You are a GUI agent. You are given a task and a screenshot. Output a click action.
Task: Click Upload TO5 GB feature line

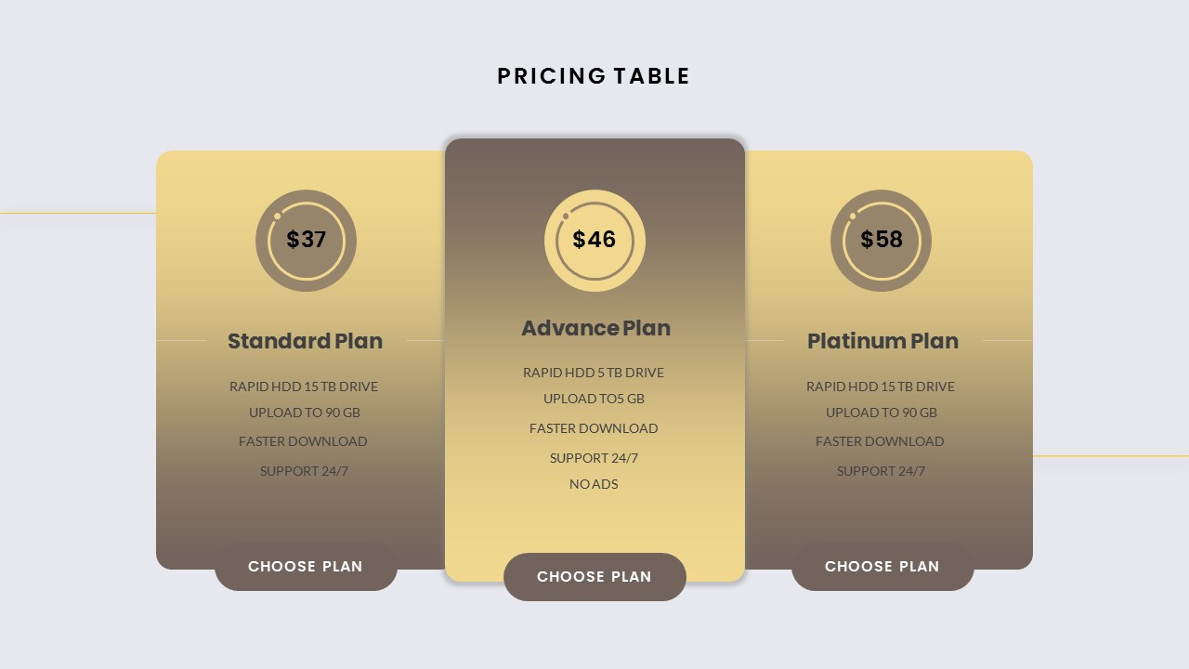(x=594, y=399)
